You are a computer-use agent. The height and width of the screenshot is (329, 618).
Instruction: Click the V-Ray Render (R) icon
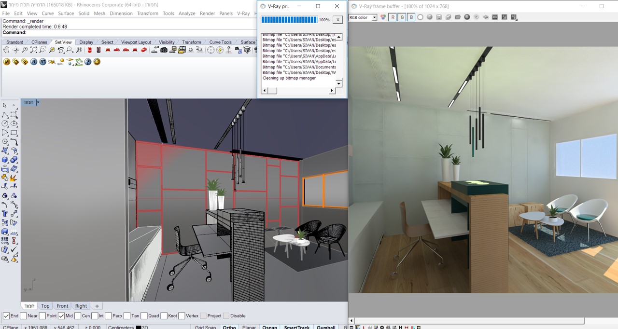[x=34, y=62]
